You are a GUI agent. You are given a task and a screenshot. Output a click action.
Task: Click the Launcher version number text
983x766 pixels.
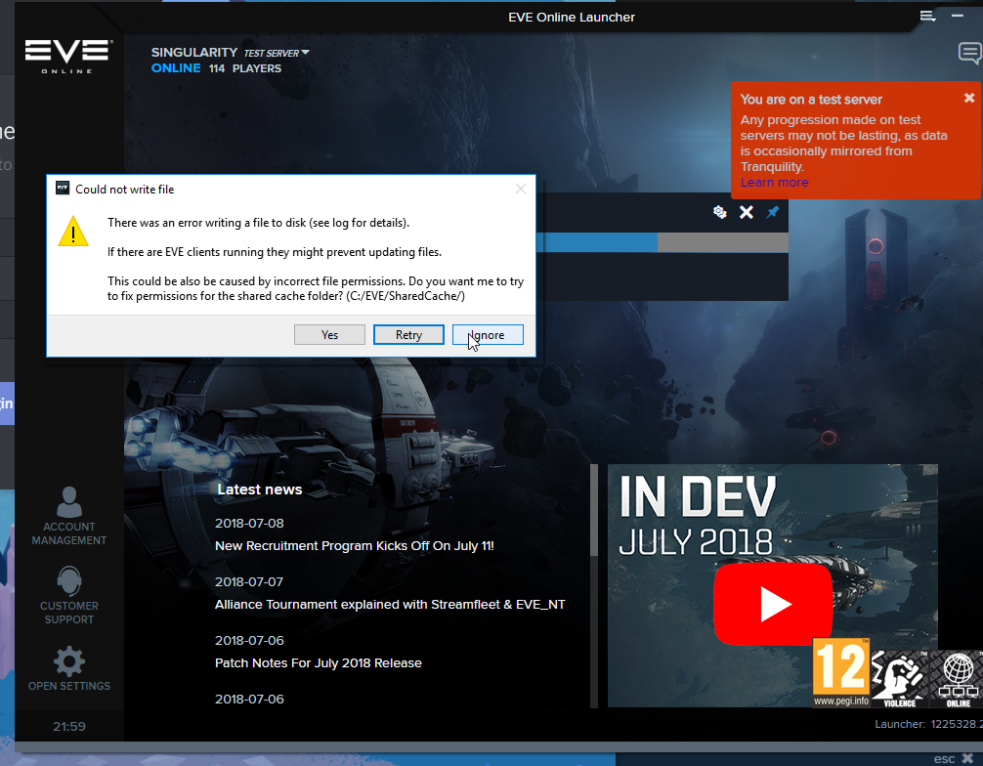click(928, 724)
